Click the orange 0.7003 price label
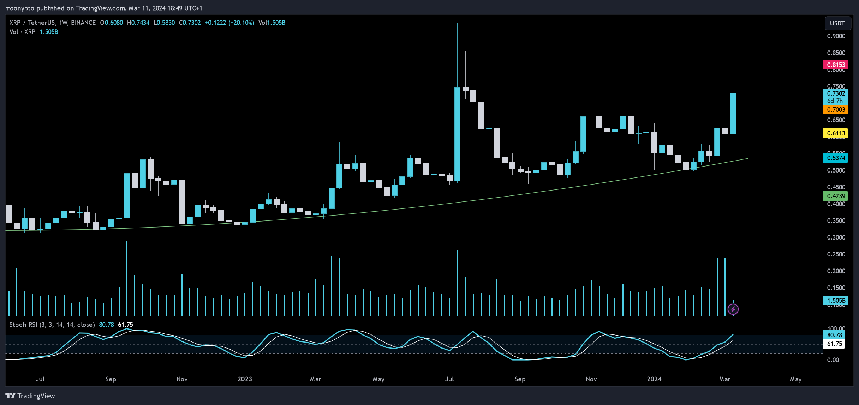This screenshot has width=859, height=405. 836,110
